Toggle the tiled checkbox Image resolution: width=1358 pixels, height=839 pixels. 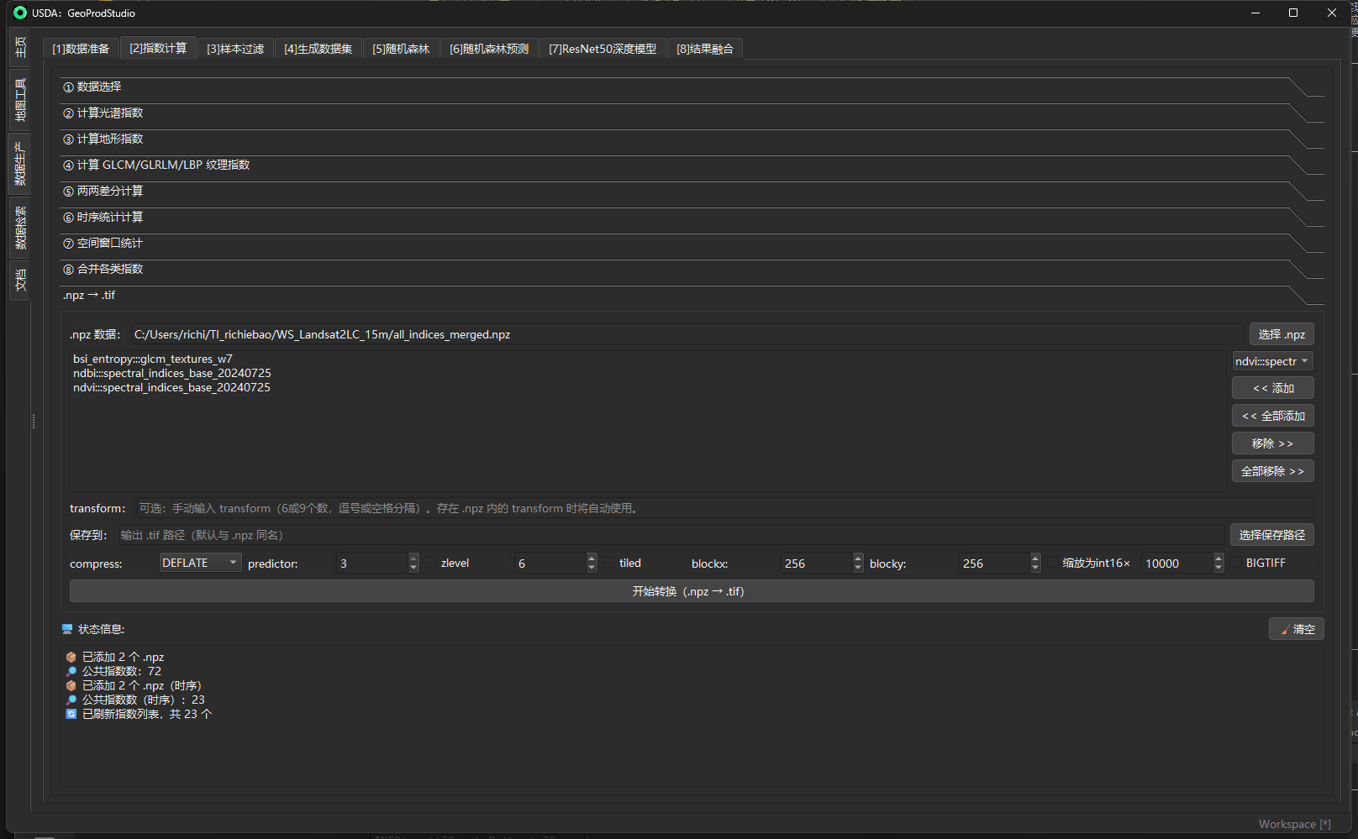[x=610, y=563]
